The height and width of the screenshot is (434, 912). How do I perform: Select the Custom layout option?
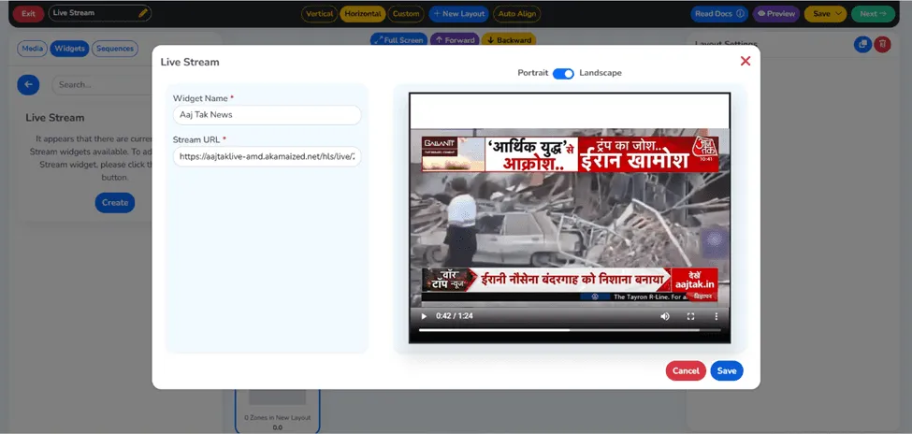tap(406, 14)
